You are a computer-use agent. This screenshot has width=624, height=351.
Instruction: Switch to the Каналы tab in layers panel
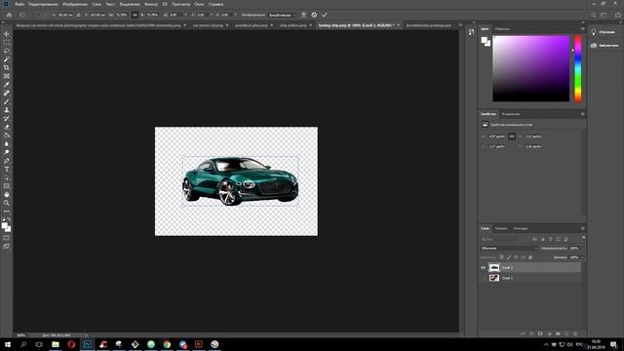[501, 228]
